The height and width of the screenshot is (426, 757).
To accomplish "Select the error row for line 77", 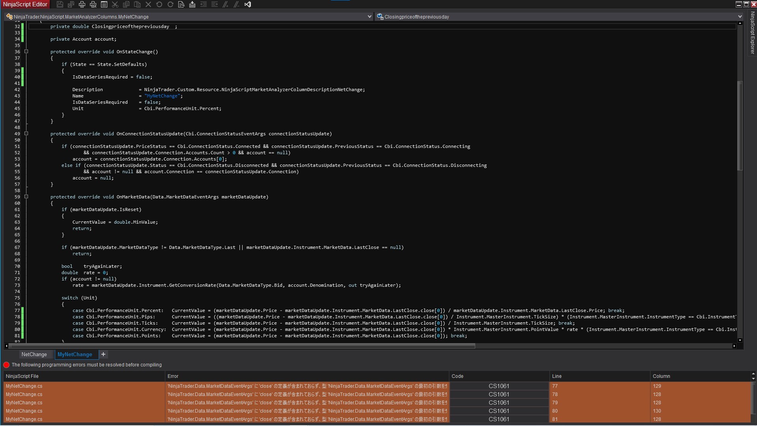I will [x=276, y=386].
